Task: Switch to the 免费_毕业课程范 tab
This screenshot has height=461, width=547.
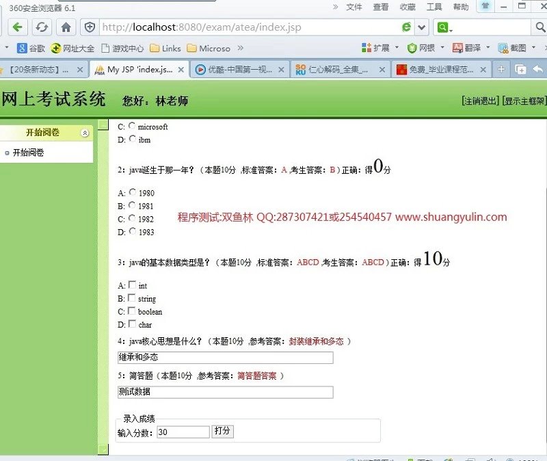Action: [x=441, y=70]
